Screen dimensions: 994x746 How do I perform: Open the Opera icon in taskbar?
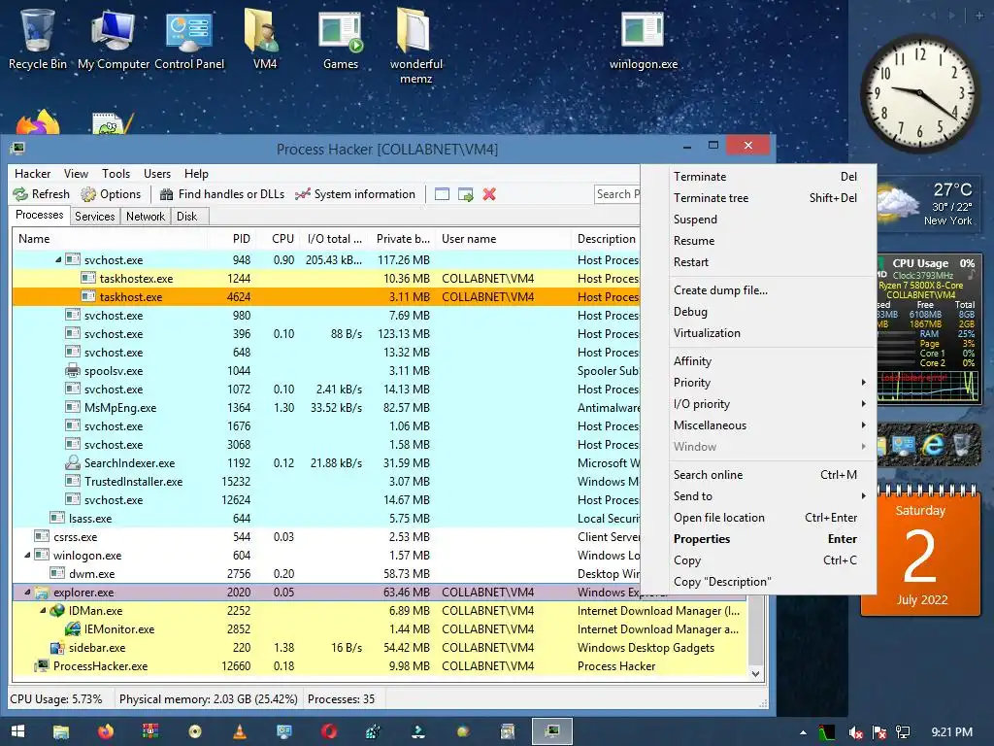(x=329, y=731)
